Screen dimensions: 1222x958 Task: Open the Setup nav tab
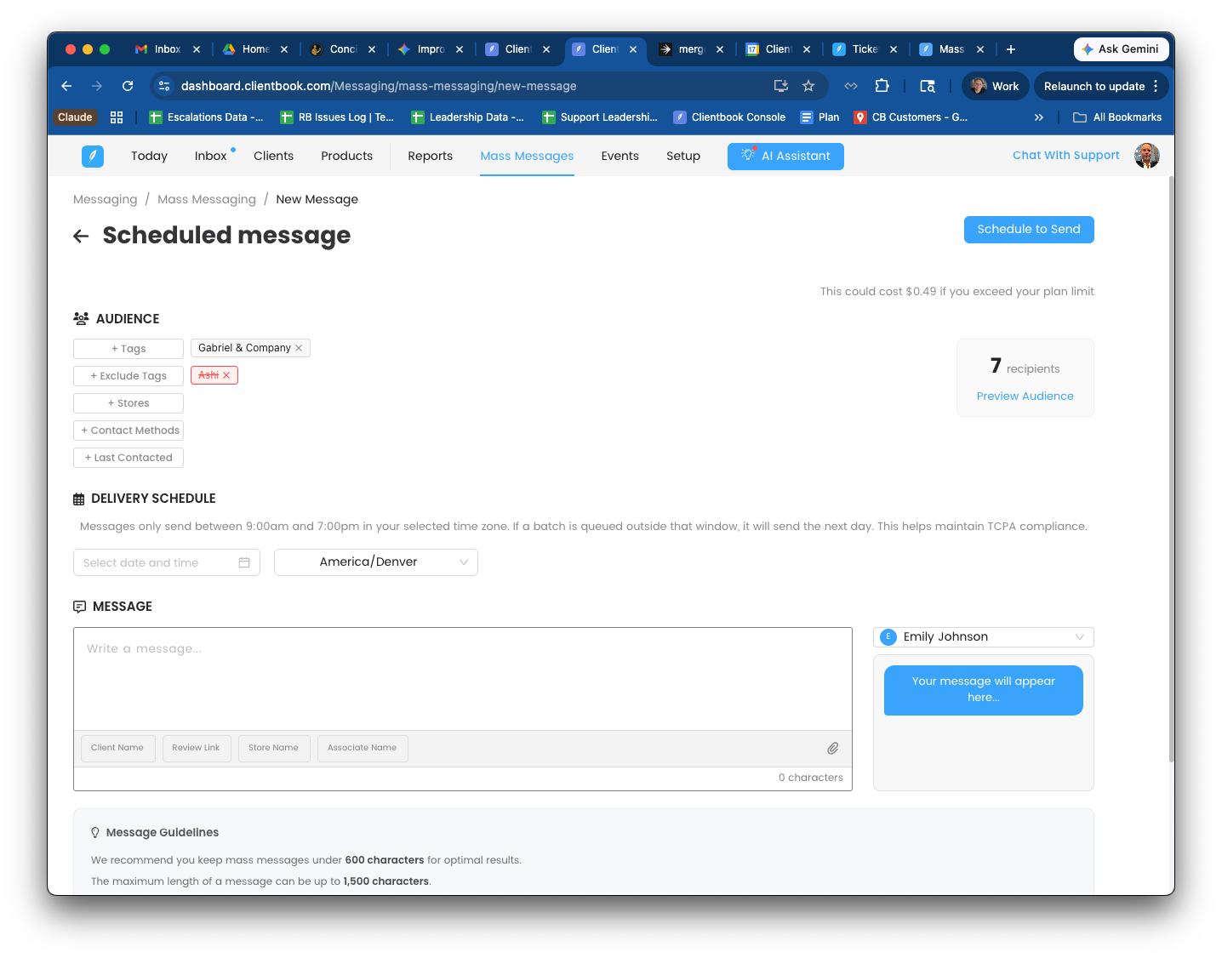click(x=683, y=156)
